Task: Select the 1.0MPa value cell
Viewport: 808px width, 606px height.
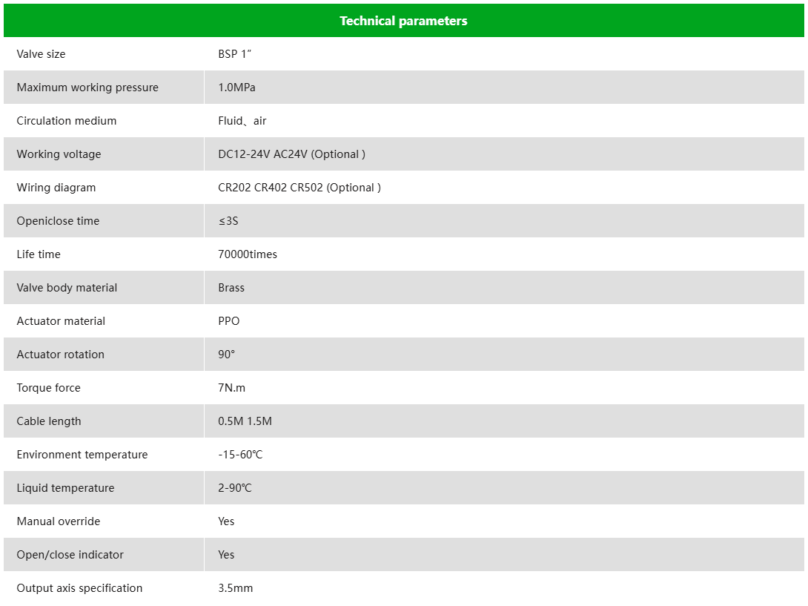Action: coord(236,88)
